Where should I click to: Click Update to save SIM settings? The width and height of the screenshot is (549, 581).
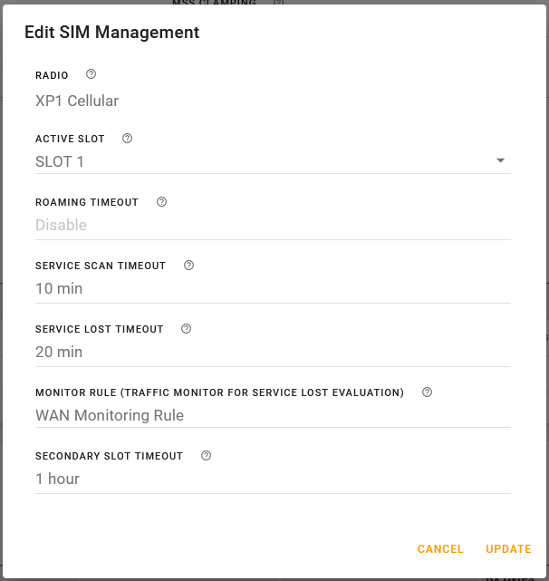click(508, 549)
